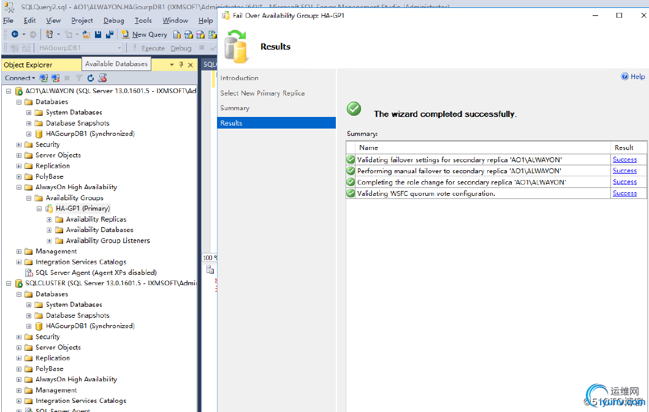Viewport: 649px width, 412px height.
Task: Open the File menu
Action: [x=9, y=20]
